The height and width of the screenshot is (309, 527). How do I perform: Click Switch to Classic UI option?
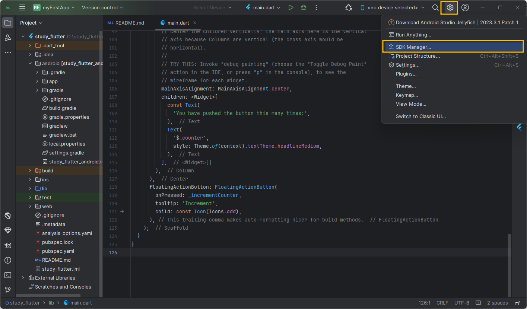(x=421, y=116)
